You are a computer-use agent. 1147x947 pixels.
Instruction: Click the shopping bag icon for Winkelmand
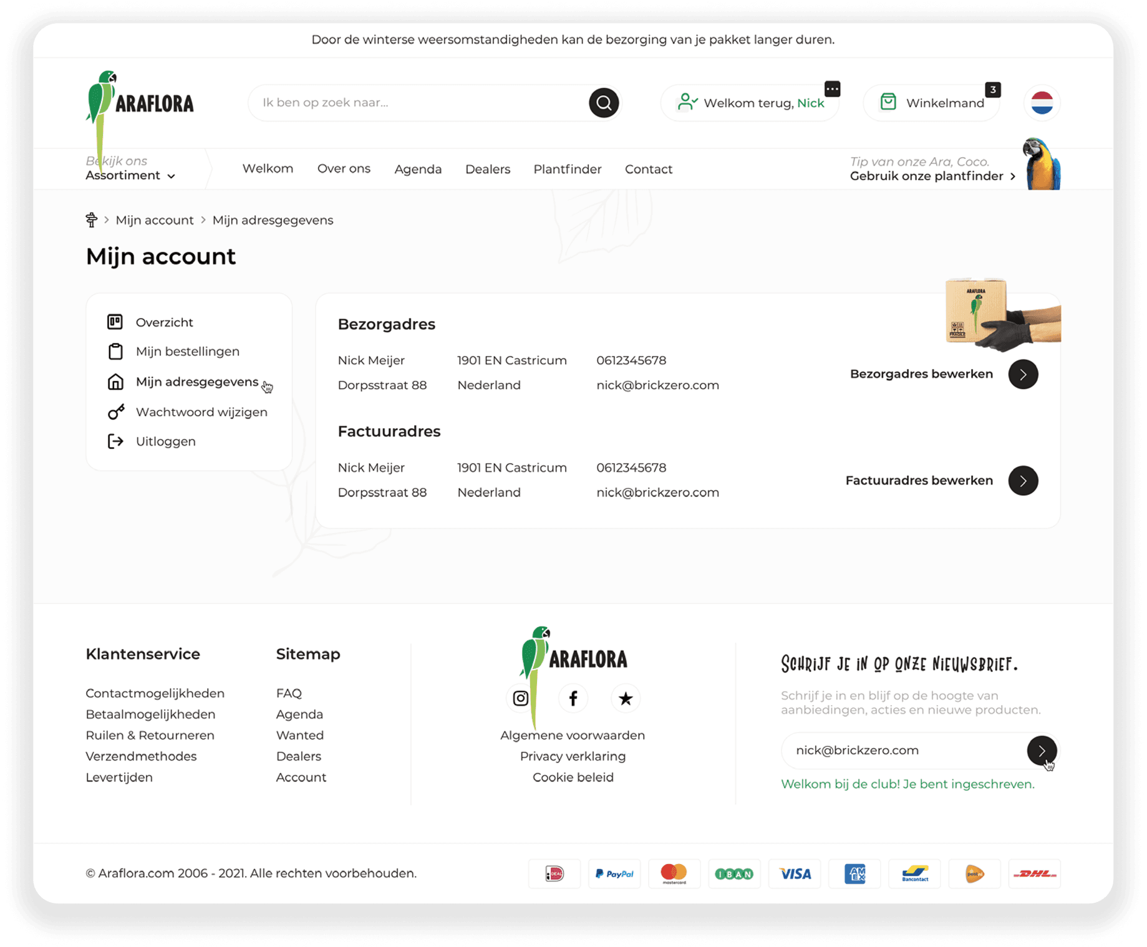[888, 102]
